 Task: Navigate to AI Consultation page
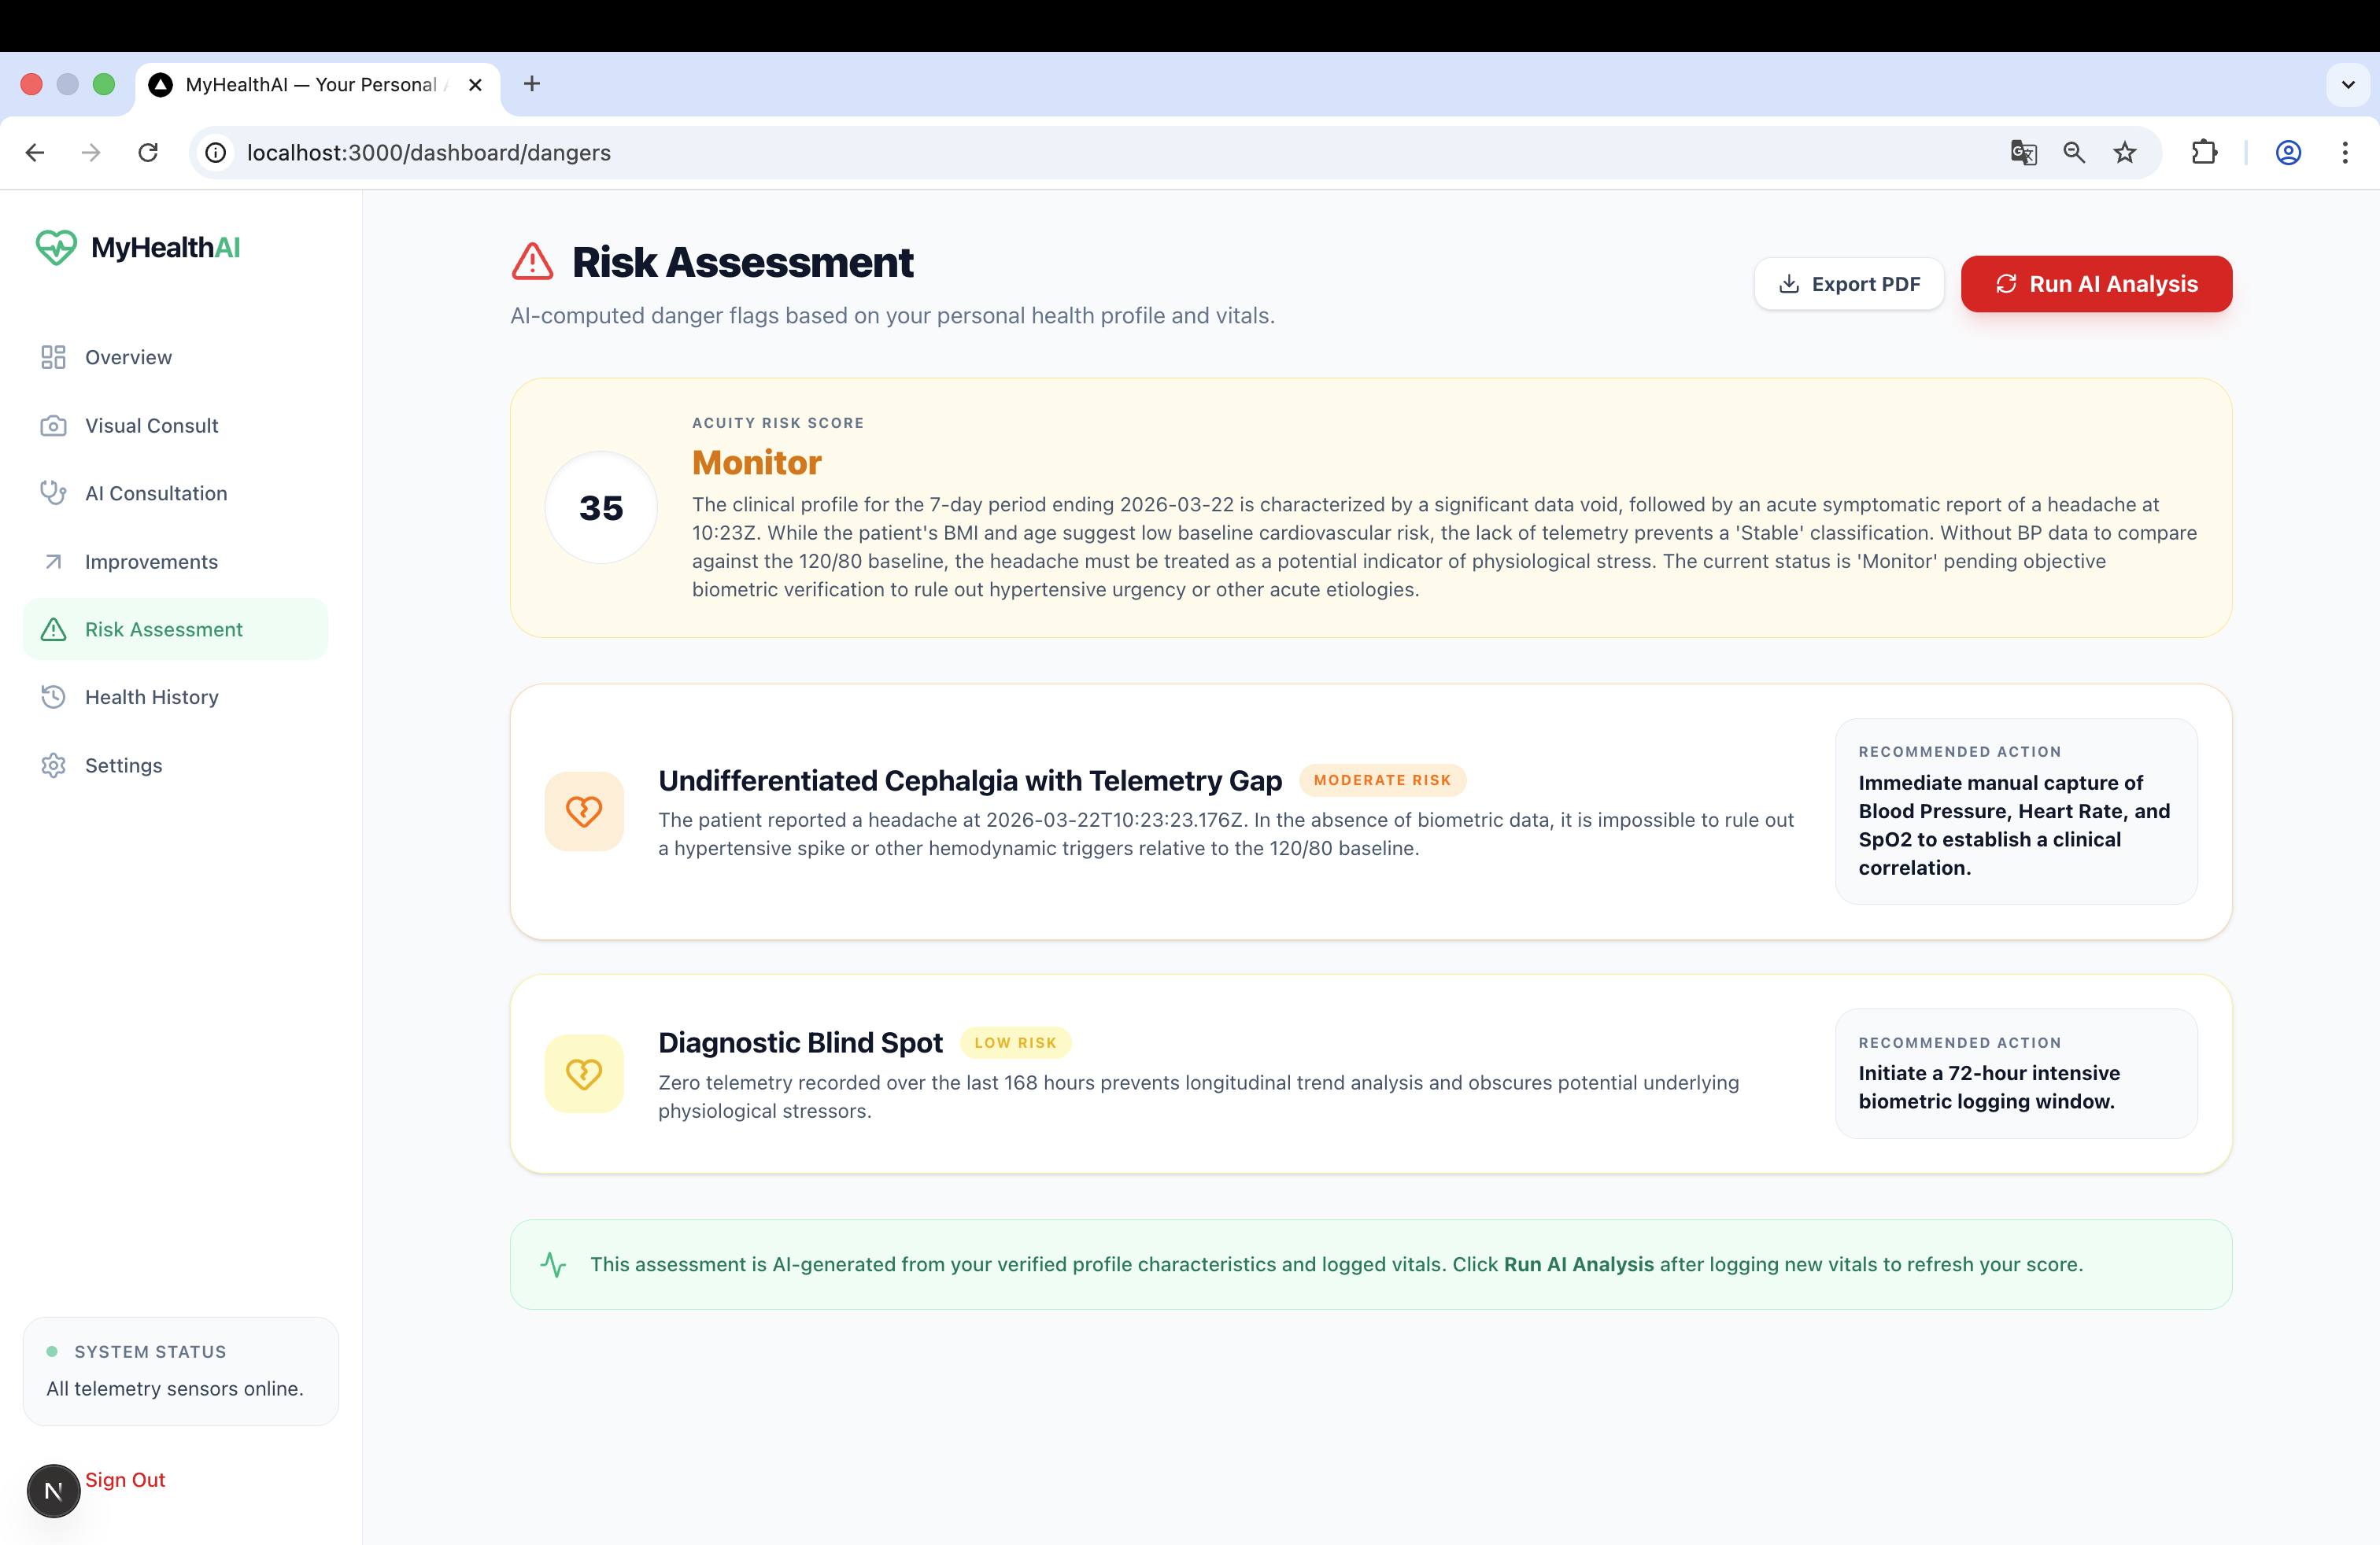[156, 494]
